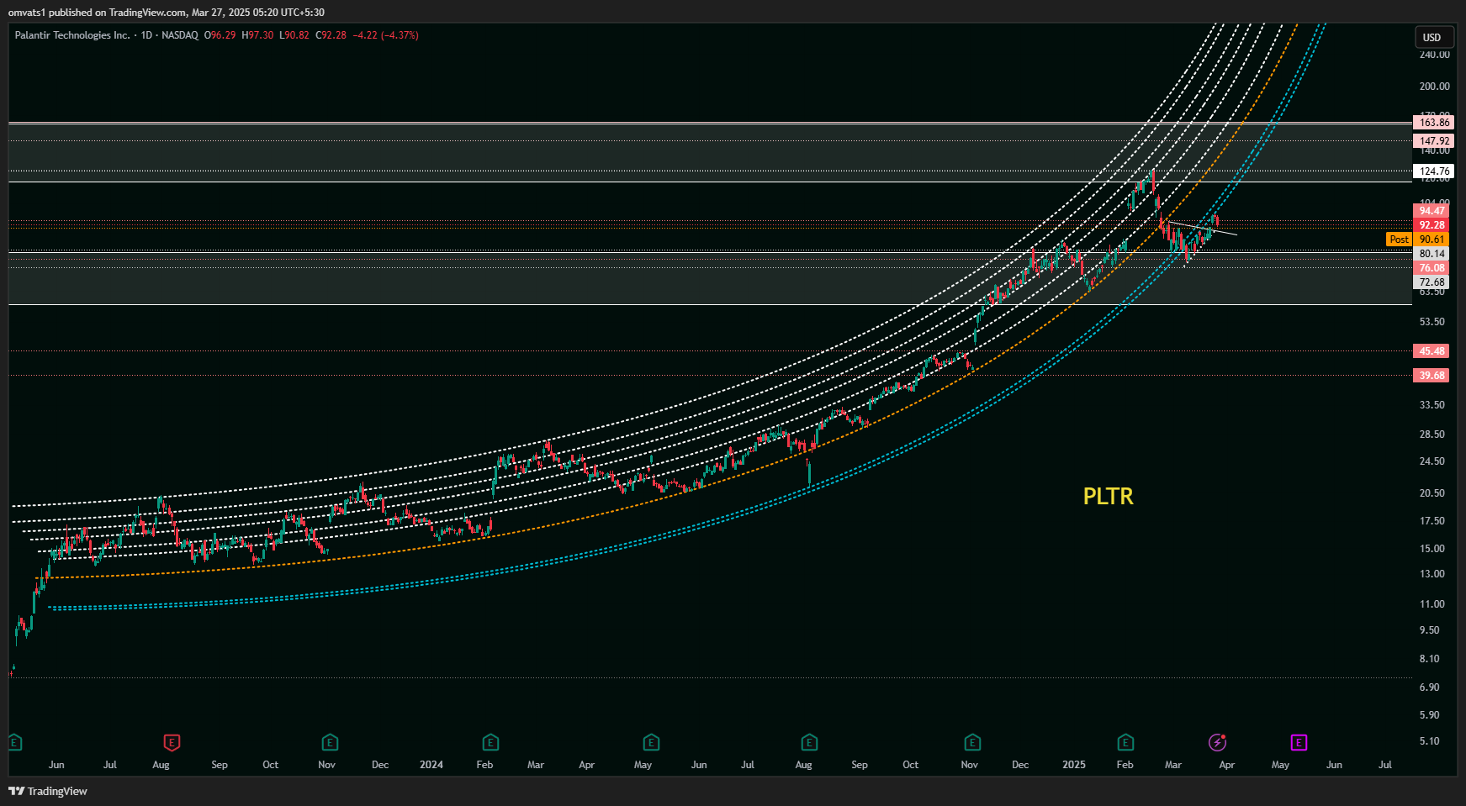Screen dimensions: 1466x806
Task: Click the orange Post 90.61 price label
Action: pyautogui.click(x=1418, y=240)
